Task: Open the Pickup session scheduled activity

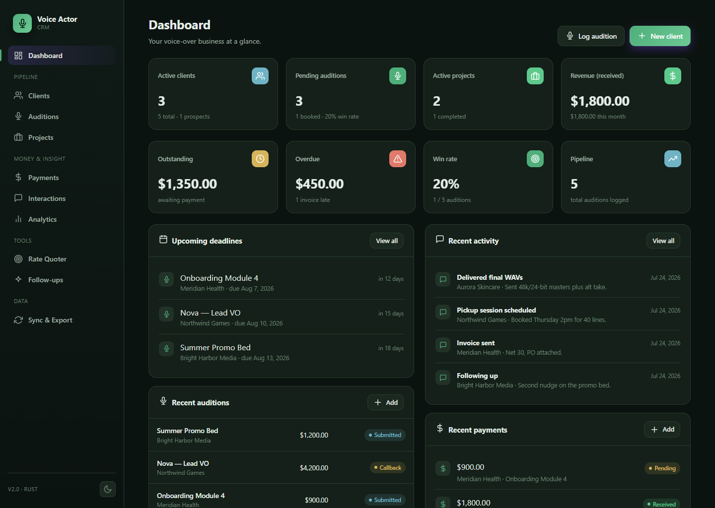Action: point(558,315)
